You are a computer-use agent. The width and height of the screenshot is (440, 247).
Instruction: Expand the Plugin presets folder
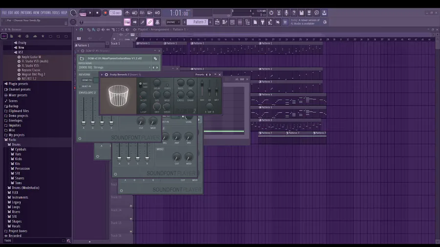click(x=18, y=84)
